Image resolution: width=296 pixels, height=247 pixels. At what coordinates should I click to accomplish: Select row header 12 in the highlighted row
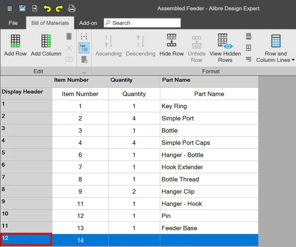point(26,240)
